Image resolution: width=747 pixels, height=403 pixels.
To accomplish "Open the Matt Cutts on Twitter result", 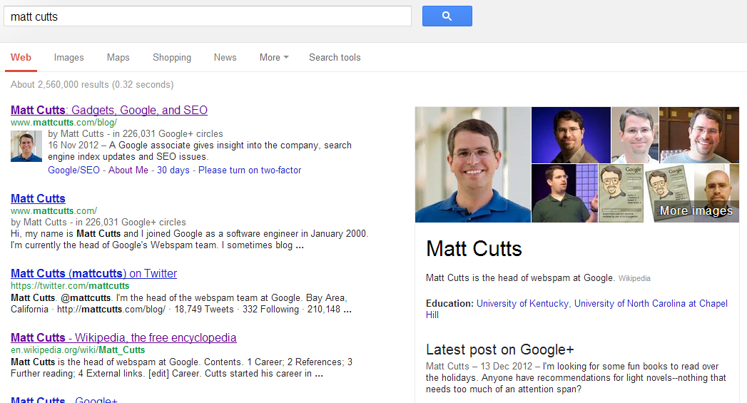I will (94, 273).
